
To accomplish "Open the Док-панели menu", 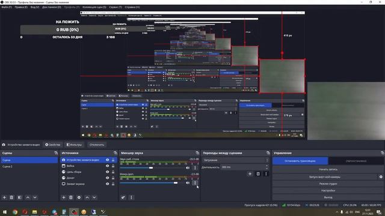I will click(52, 7).
